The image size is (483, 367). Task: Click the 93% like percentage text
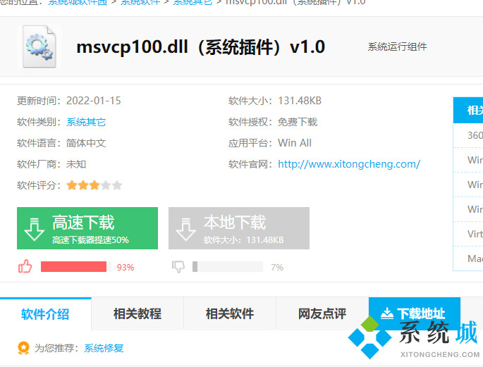tap(126, 268)
